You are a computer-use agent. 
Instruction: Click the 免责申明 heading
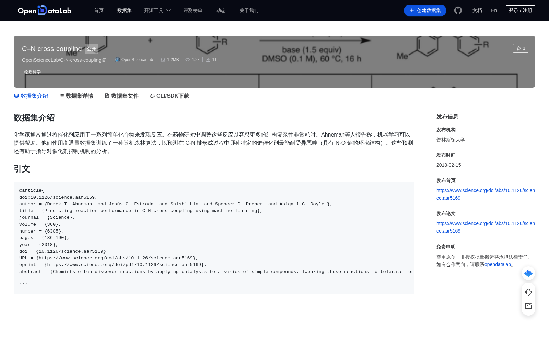pyautogui.click(x=446, y=247)
